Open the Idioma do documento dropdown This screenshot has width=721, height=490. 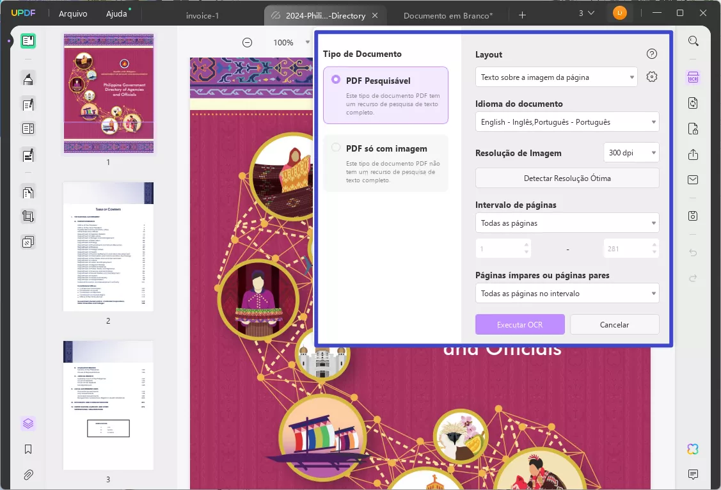tap(567, 122)
